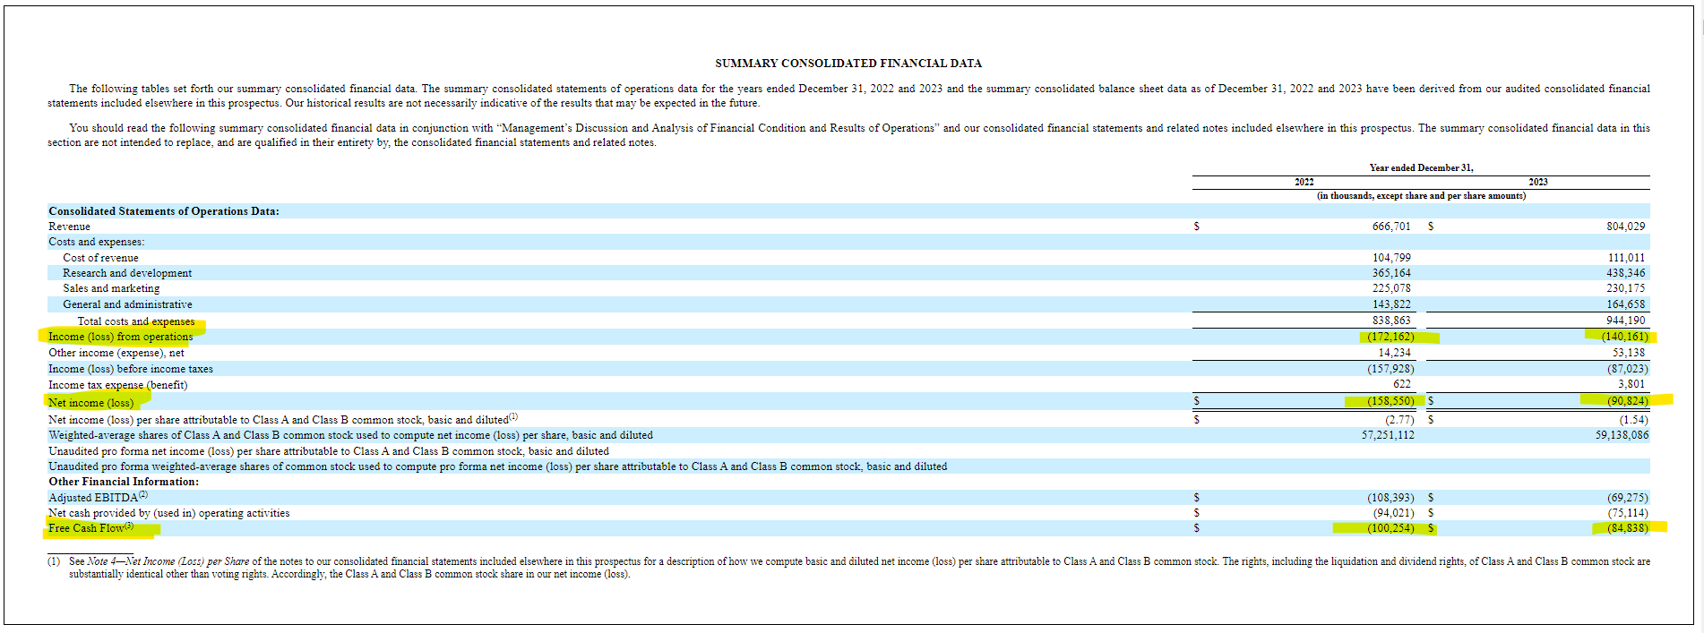Screen dimensions: 1704x633
Task: Select 'Consolidated Statements of Operations Data:' row label
Action: (164, 211)
